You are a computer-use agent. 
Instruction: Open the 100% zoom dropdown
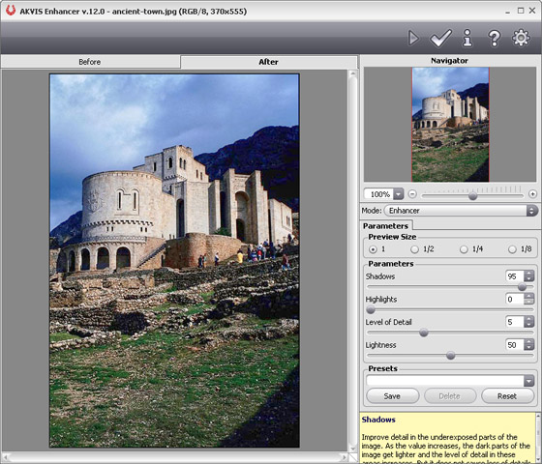tap(399, 194)
